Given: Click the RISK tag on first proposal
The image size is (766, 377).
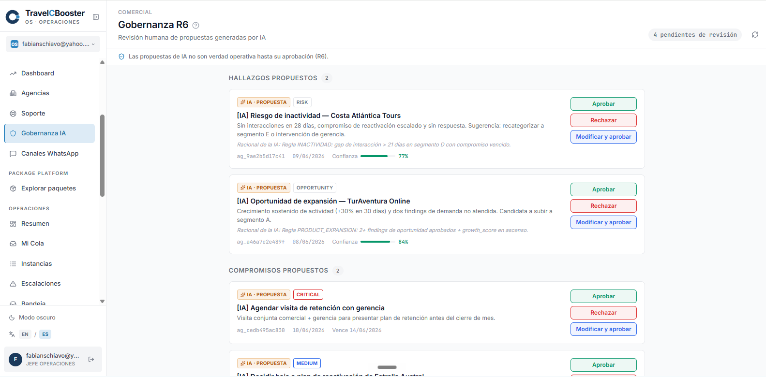Looking at the screenshot, I should (x=302, y=102).
